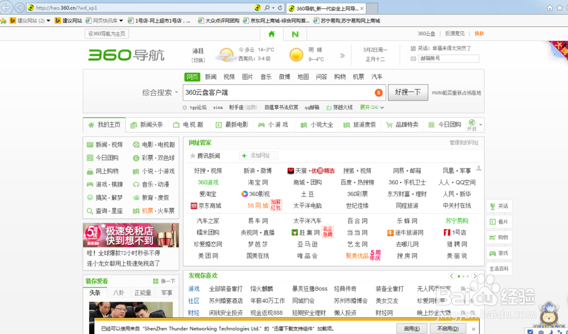Click today's cloudy weather icon

(x=225, y=55)
